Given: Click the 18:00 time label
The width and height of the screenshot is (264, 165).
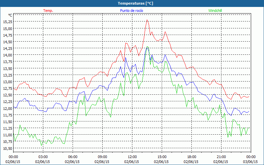Looking at the screenshot, I should coord(191,157).
